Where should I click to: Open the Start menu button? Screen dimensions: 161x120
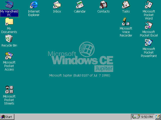pyautogui.click(x=7, y=117)
